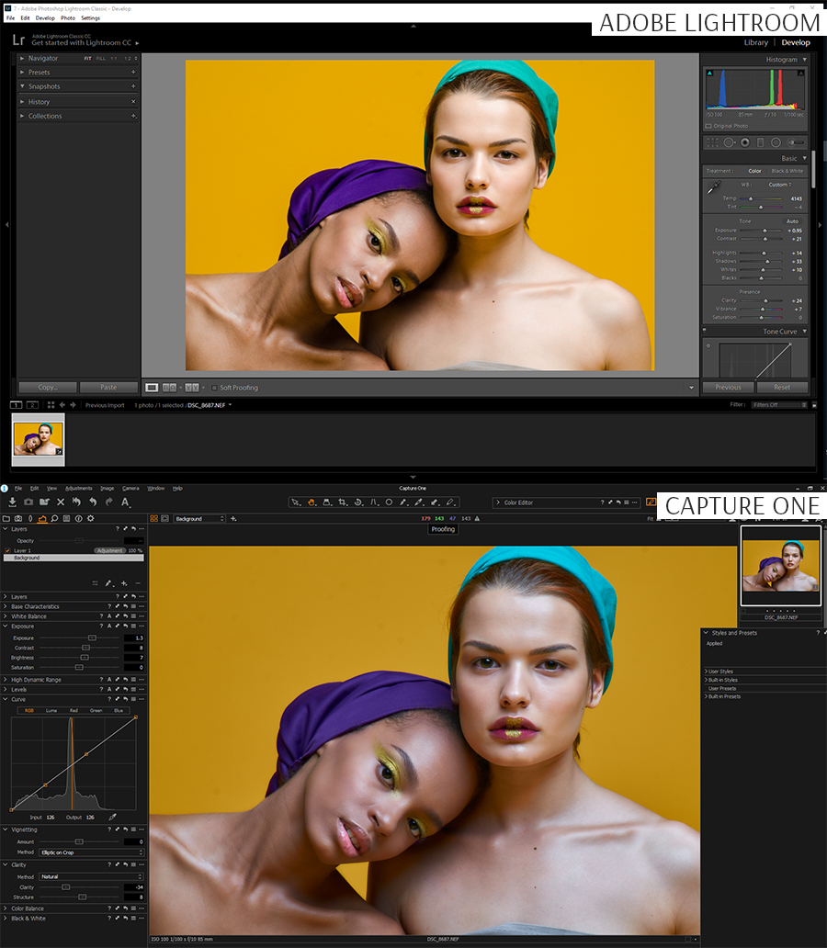Switch Lightroom to Loupe view mode

coord(152,388)
